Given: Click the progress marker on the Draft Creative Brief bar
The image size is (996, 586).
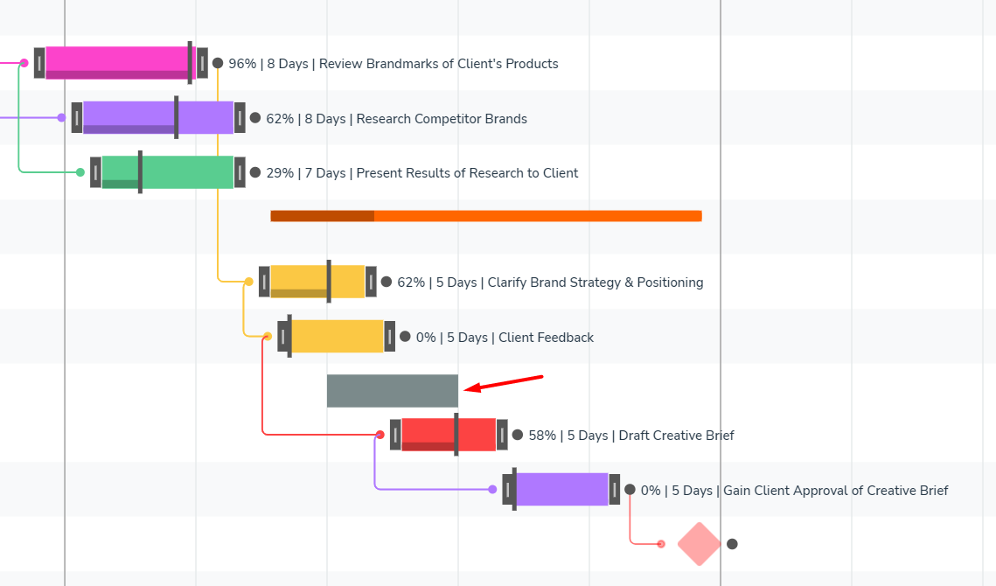Looking at the screenshot, I should 456,435.
